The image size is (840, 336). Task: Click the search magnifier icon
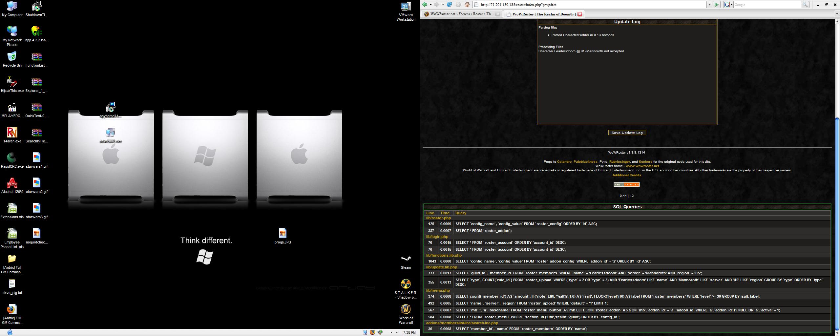click(x=805, y=5)
